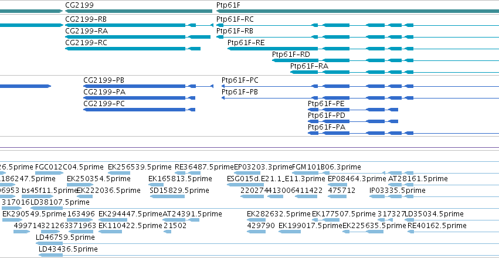Click transcript CG2199-RA

point(138,37)
